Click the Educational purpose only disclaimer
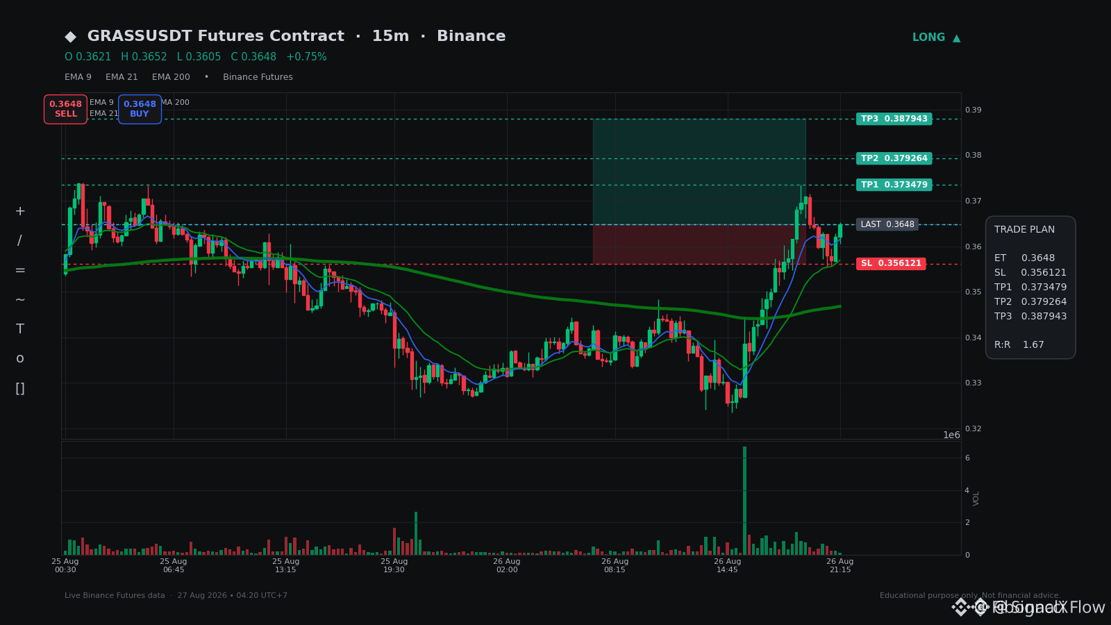 pyautogui.click(x=970, y=596)
